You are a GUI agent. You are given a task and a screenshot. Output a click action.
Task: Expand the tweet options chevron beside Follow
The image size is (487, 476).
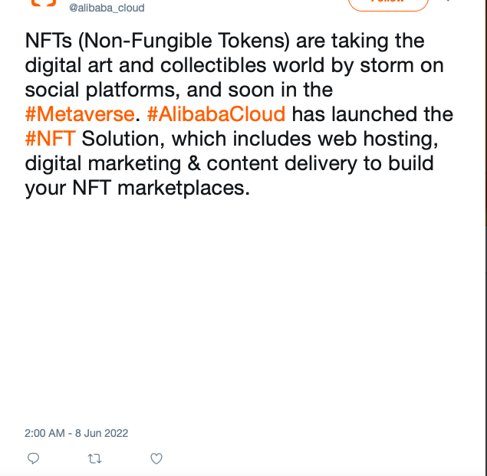point(448,1)
